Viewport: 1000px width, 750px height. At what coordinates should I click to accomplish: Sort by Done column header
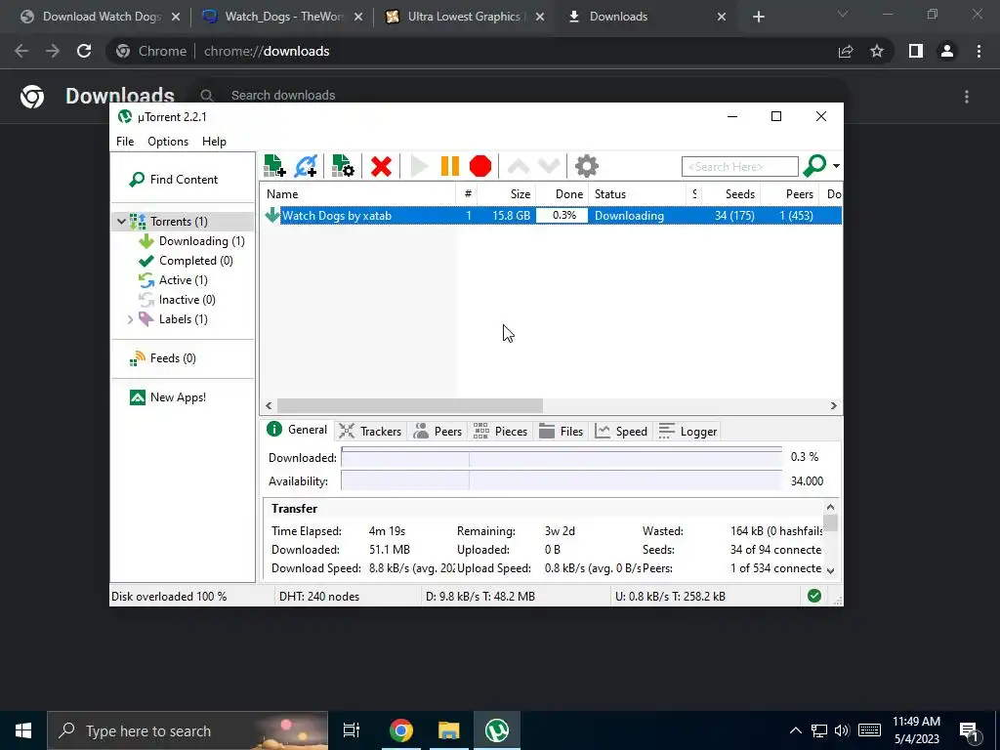click(562, 194)
